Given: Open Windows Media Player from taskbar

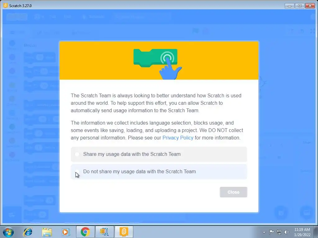Looking at the screenshot, I should pos(66,232).
